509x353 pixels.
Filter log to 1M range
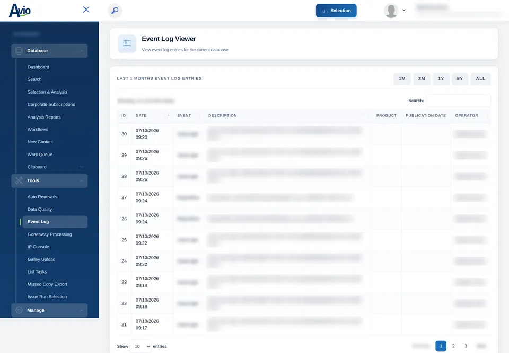coord(402,79)
